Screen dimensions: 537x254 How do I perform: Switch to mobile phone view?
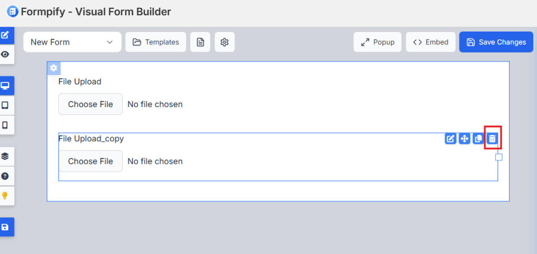pos(5,125)
